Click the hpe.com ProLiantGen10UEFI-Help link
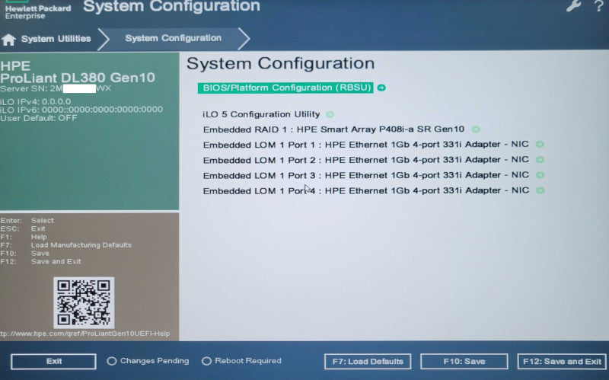The width and height of the screenshot is (609, 380). (x=85, y=334)
